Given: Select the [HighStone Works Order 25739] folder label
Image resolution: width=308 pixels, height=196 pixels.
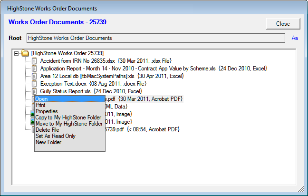Looking at the screenshot, I should coord(67,53).
